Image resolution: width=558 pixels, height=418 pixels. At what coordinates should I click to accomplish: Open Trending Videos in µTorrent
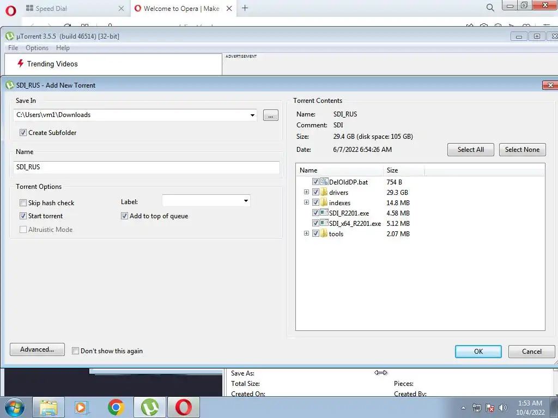click(x=52, y=64)
